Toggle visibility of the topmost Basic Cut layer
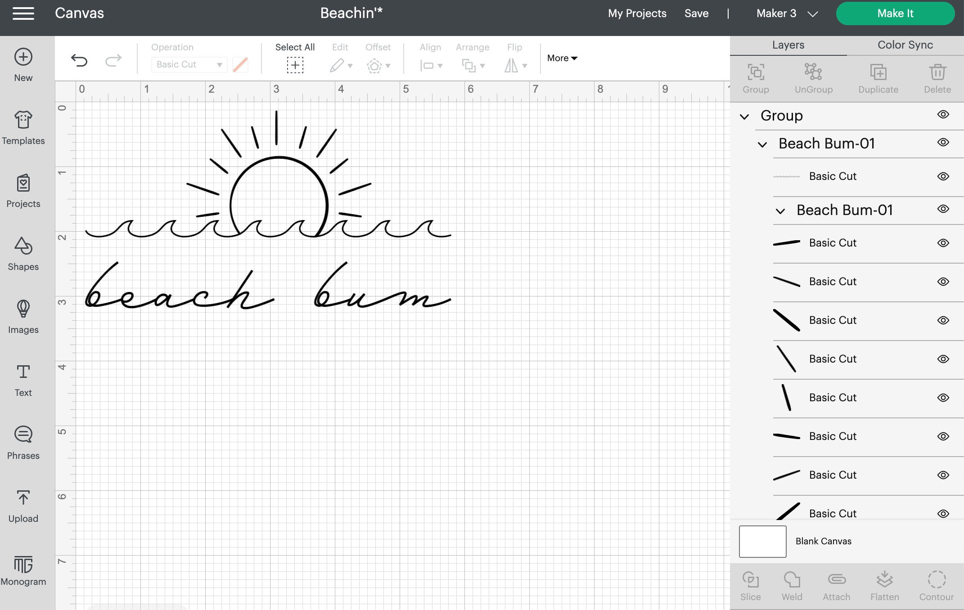 [943, 176]
